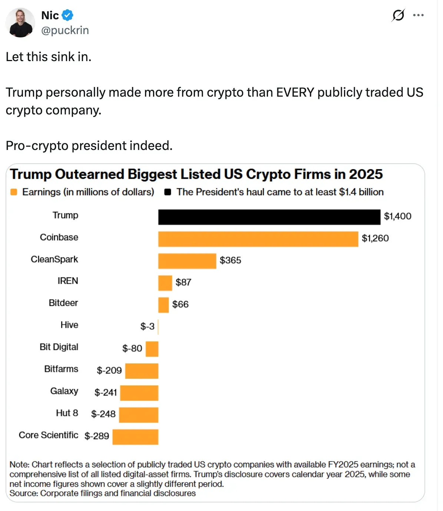Open the display name Nic
The image size is (443, 511).
[50, 15]
